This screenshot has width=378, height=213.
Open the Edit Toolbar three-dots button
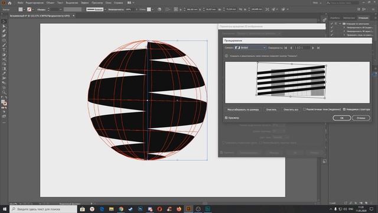4,122
